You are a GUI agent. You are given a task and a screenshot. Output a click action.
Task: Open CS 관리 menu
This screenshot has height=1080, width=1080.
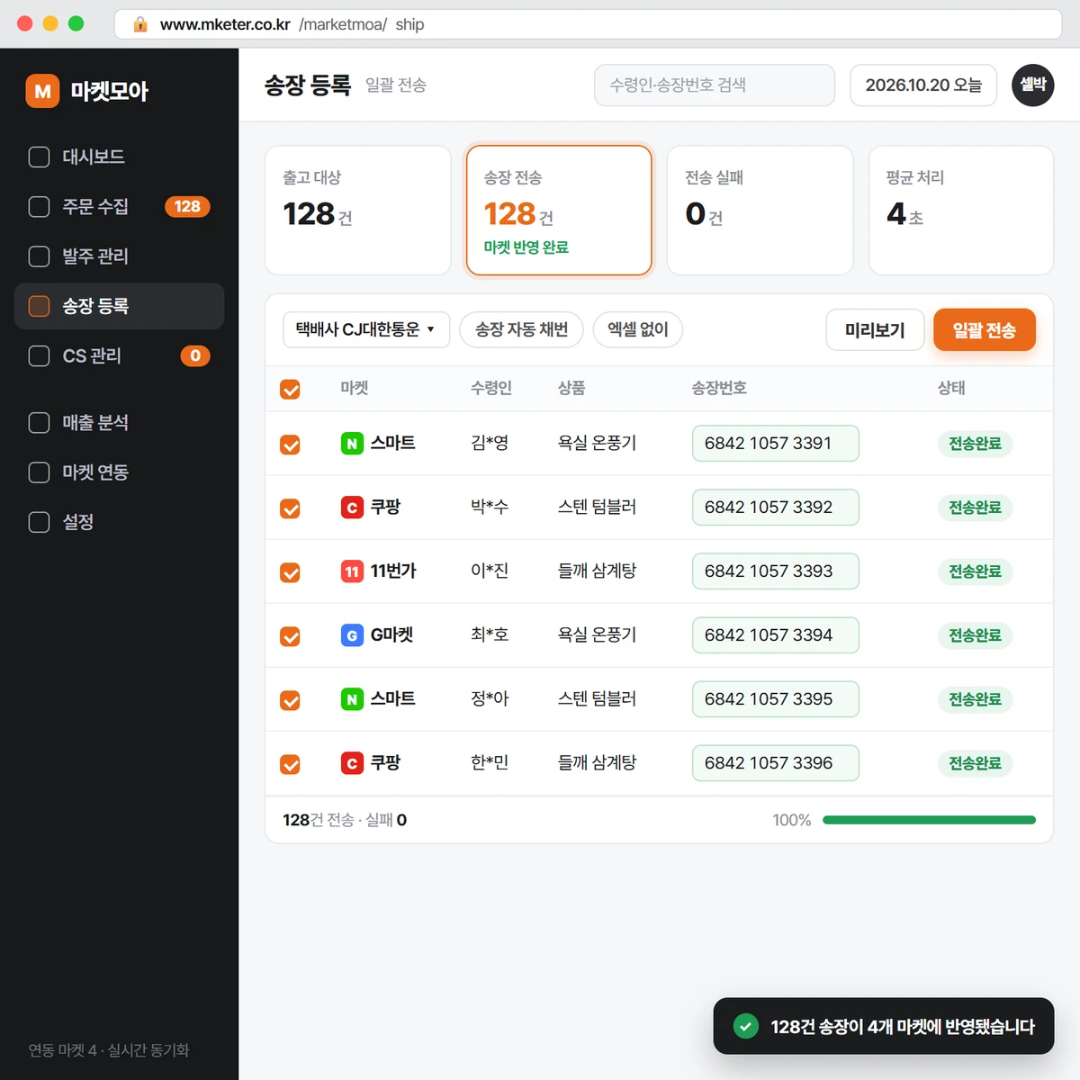tap(119, 355)
